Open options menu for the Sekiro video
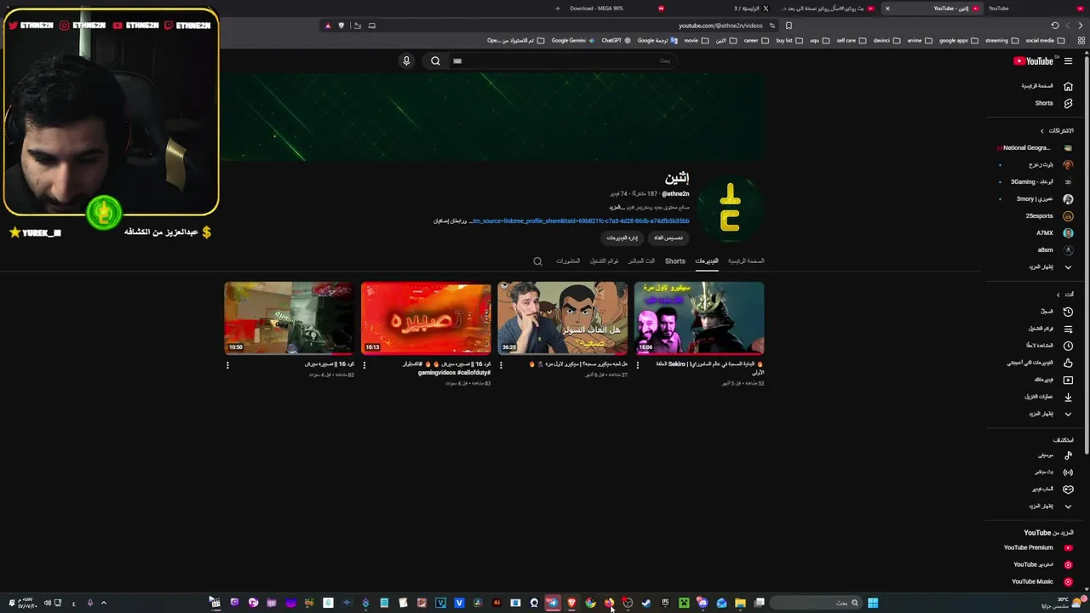The height and width of the screenshot is (613, 1090). pyautogui.click(x=638, y=365)
